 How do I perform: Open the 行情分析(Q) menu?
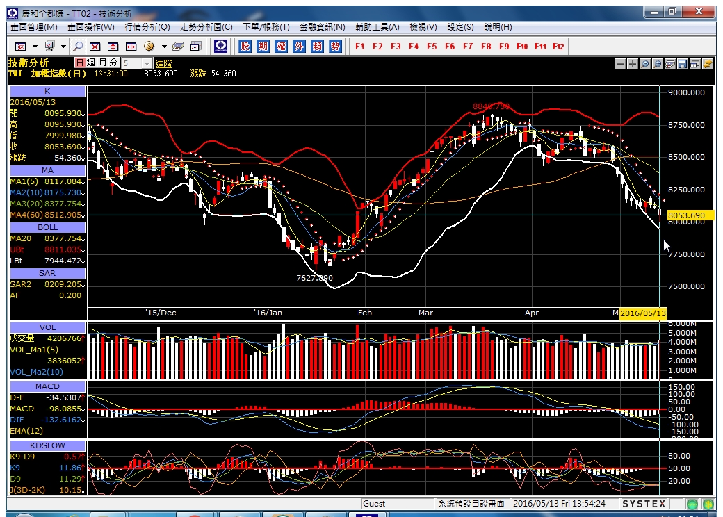(x=147, y=27)
